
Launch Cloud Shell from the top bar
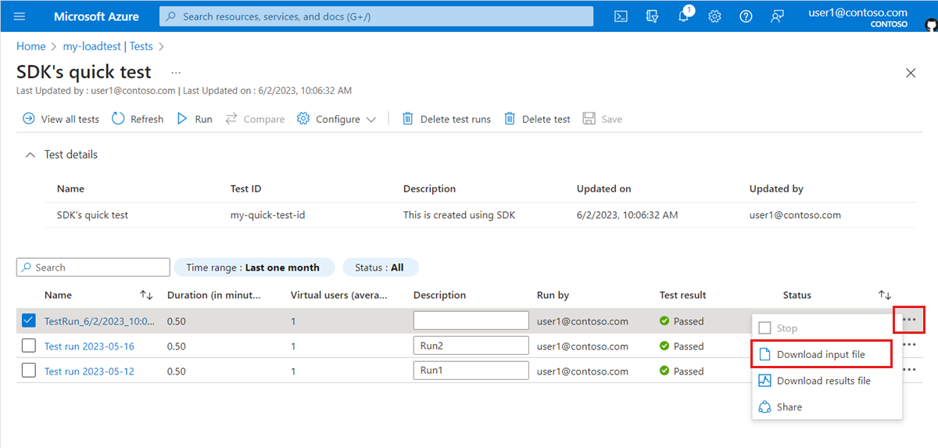click(x=621, y=16)
